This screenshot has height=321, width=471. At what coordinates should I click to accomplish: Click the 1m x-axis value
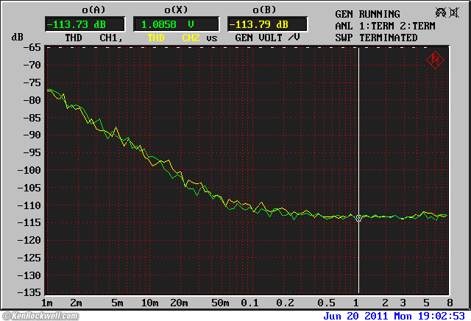coord(47,303)
